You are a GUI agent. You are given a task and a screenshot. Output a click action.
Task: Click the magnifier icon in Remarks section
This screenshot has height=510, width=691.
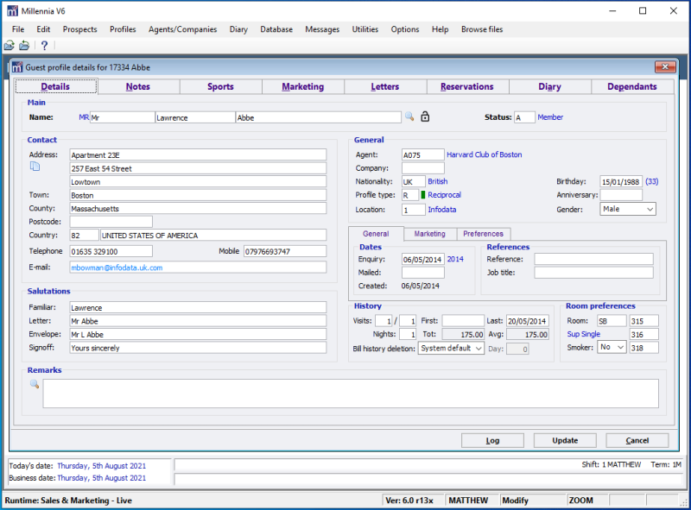click(x=35, y=384)
